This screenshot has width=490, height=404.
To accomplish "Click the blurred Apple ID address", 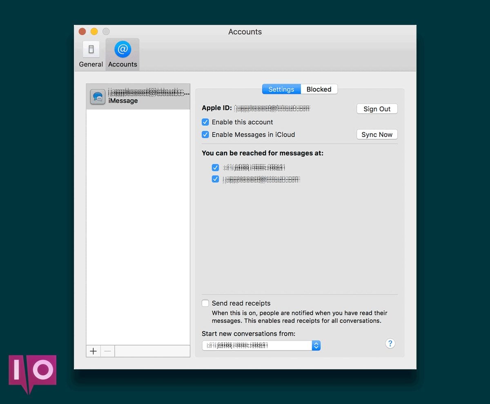I will (x=272, y=109).
